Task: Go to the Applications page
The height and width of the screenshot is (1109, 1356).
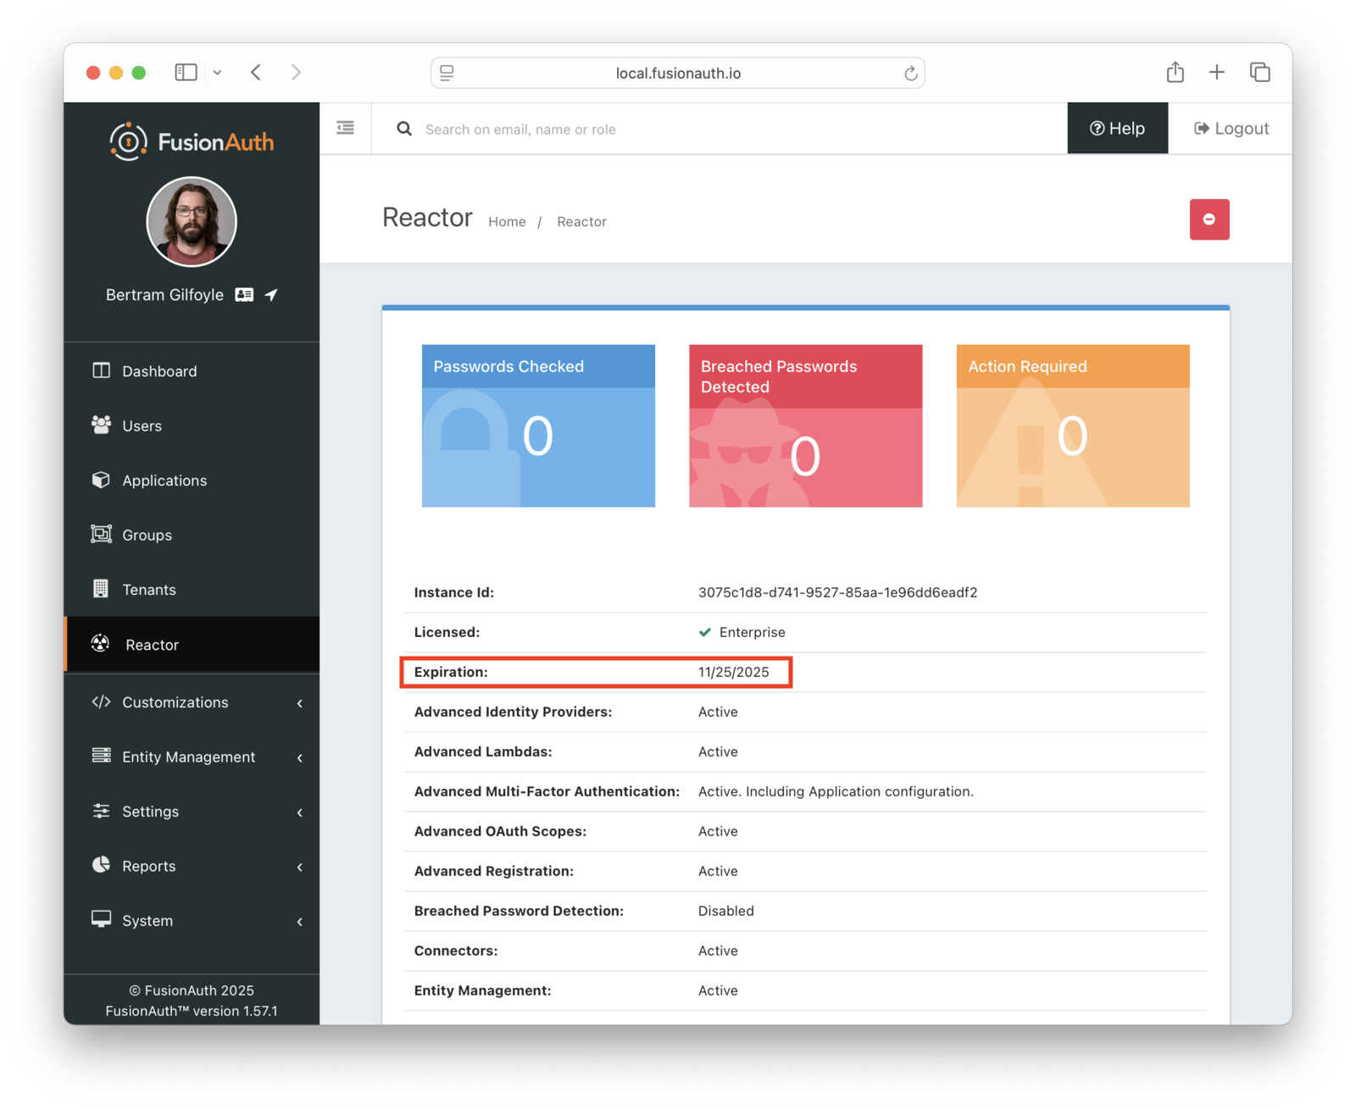Action: pos(164,480)
